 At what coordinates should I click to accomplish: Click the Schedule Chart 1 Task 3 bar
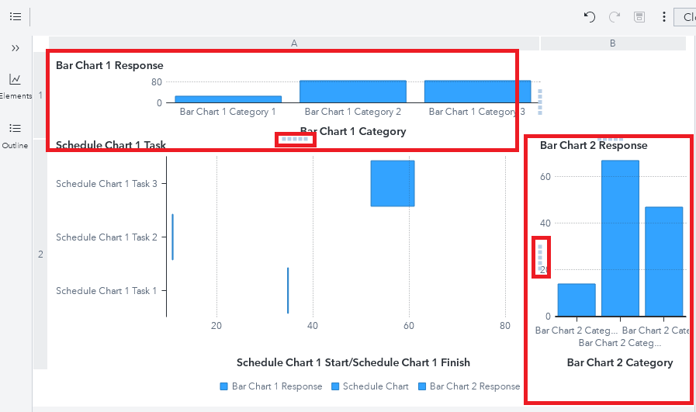[x=393, y=183]
